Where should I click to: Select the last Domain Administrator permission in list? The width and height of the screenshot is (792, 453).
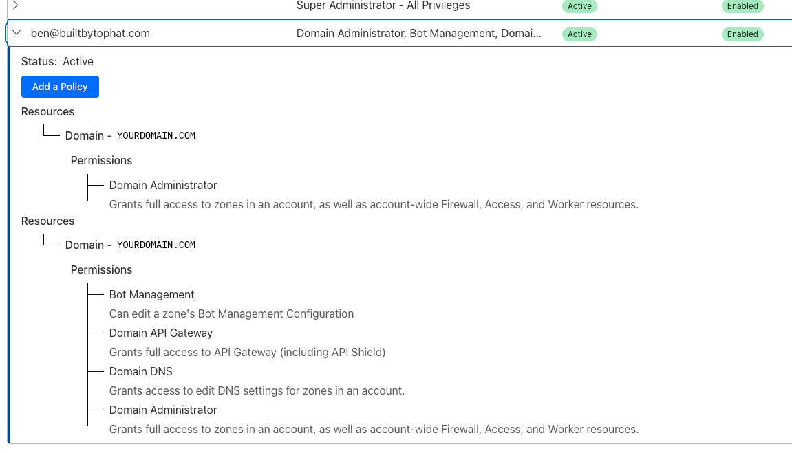coord(163,410)
